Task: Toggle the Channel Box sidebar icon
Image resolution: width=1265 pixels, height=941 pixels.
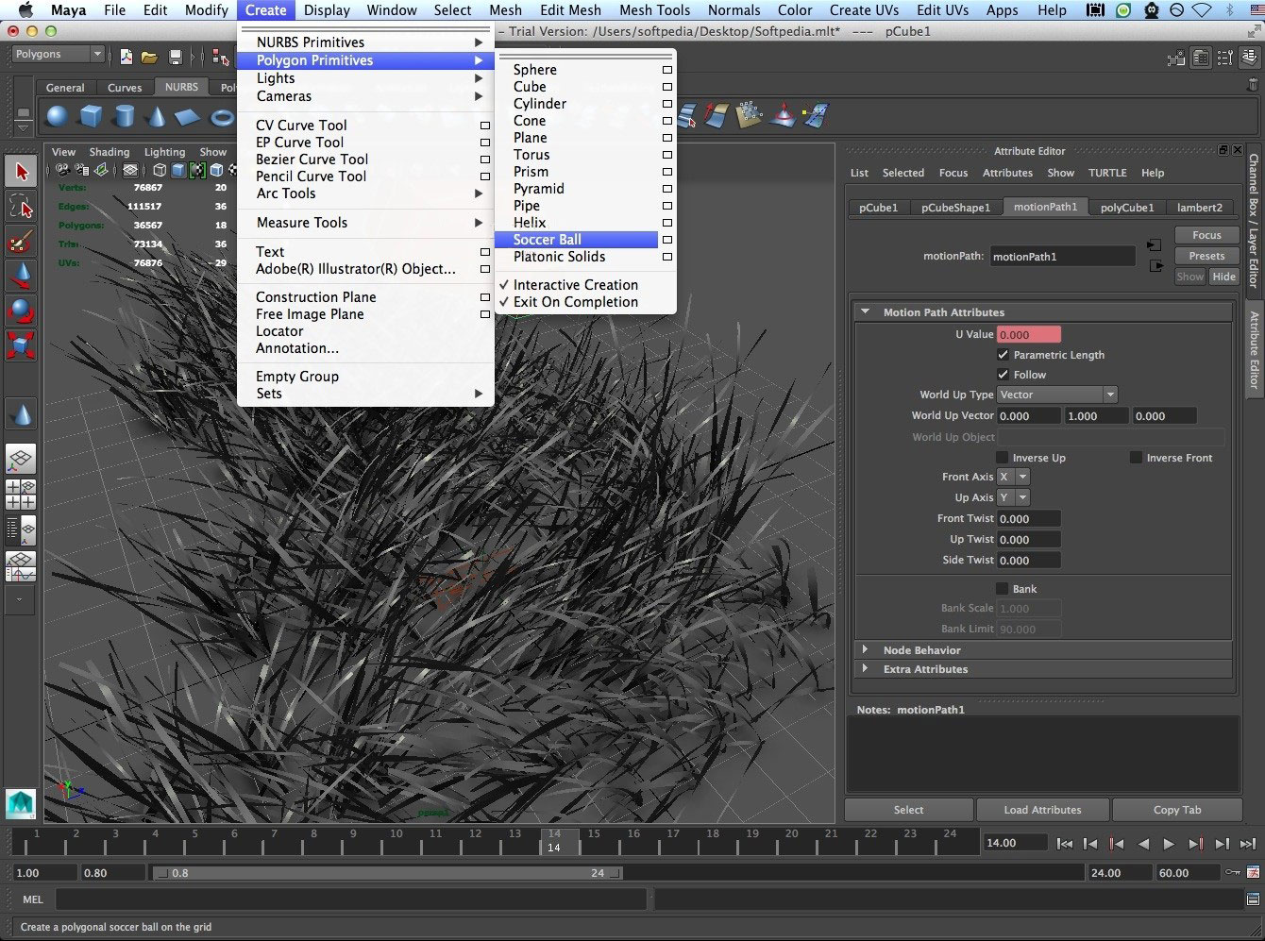Action: tap(1248, 58)
